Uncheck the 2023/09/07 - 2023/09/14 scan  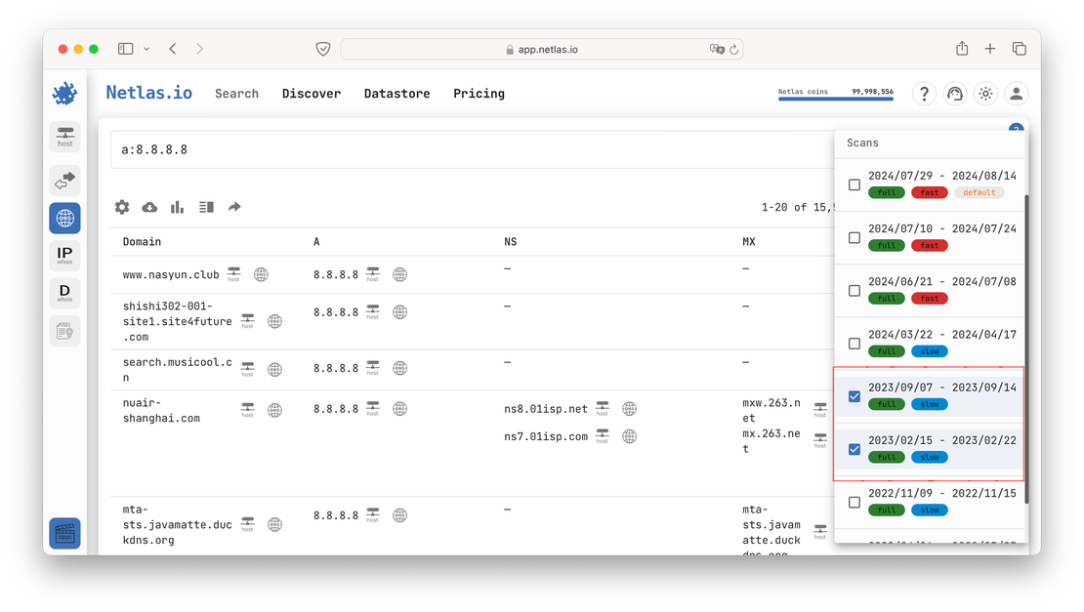(x=855, y=396)
